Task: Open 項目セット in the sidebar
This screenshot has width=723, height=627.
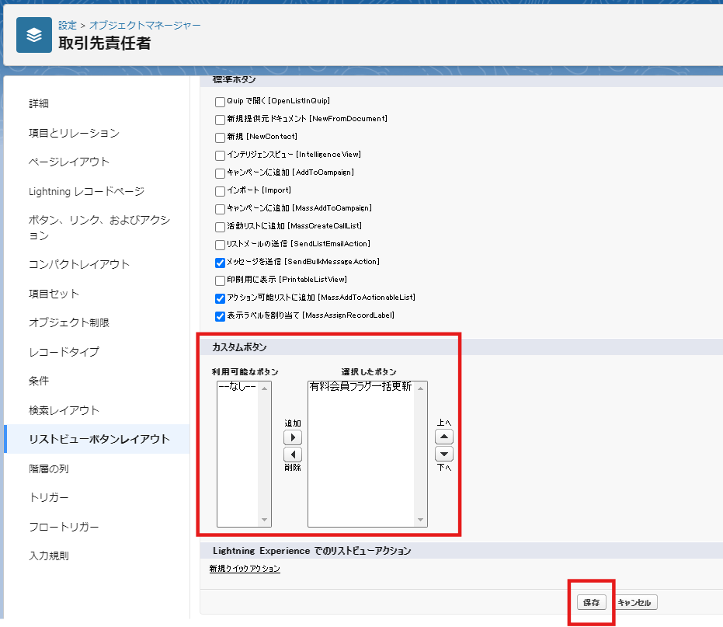Action: [54, 294]
